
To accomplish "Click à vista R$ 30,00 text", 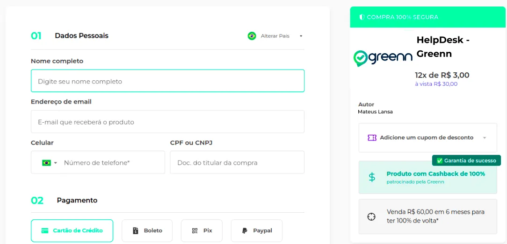I will pyautogui.click(x=436, y=84).
